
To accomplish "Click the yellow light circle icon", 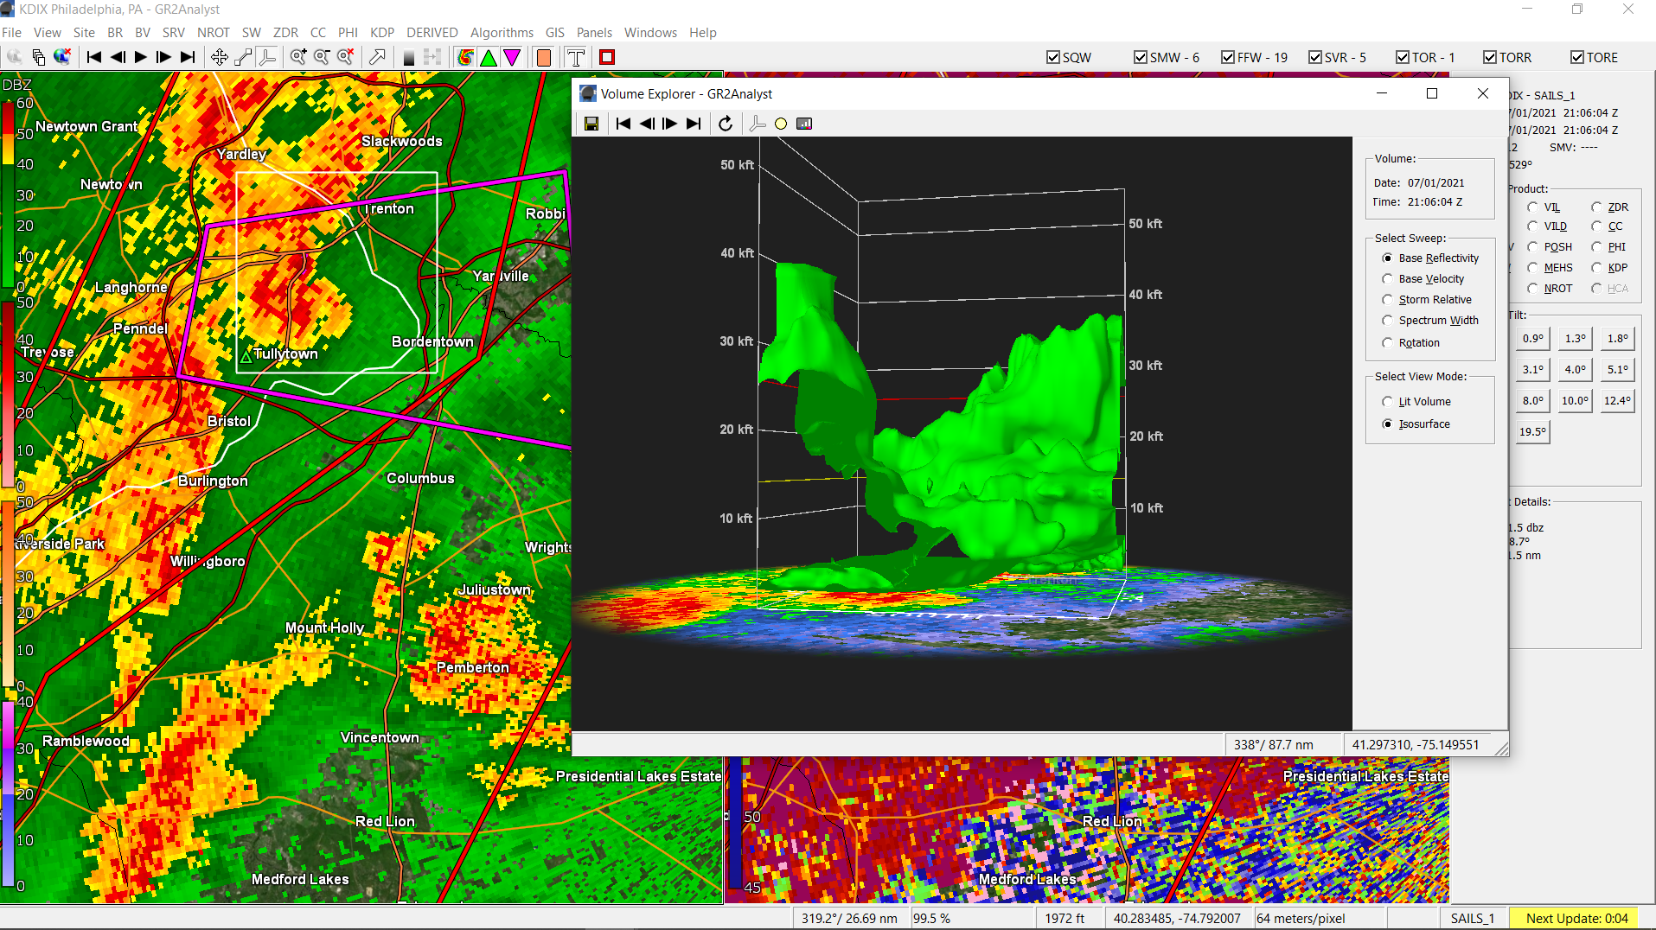I will tap(781, 124).
